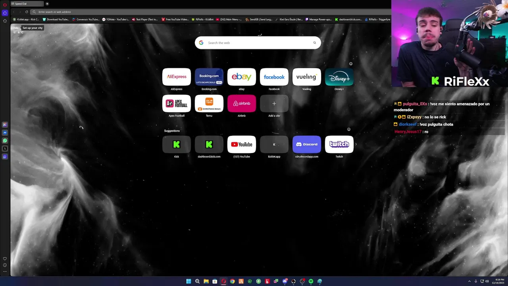
Task: Open the Aria AI icon in sidebar
Action: 5,125
